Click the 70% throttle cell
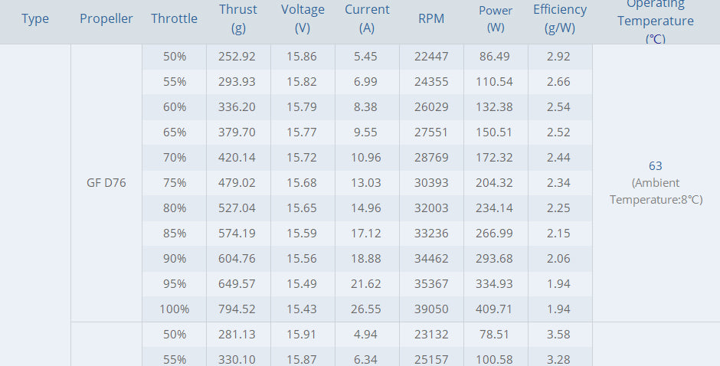The image size is (720, 366). point(175,158)
